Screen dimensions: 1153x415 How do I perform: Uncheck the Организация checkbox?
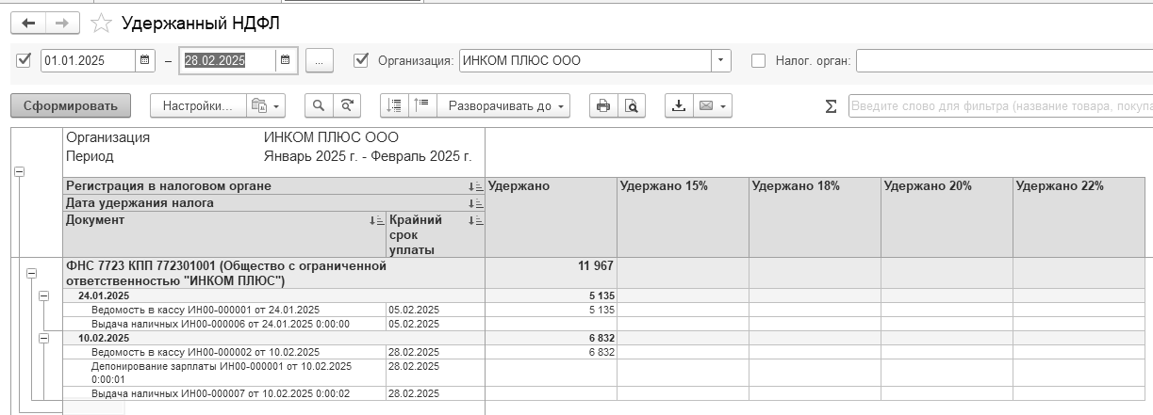coord(360,60)
